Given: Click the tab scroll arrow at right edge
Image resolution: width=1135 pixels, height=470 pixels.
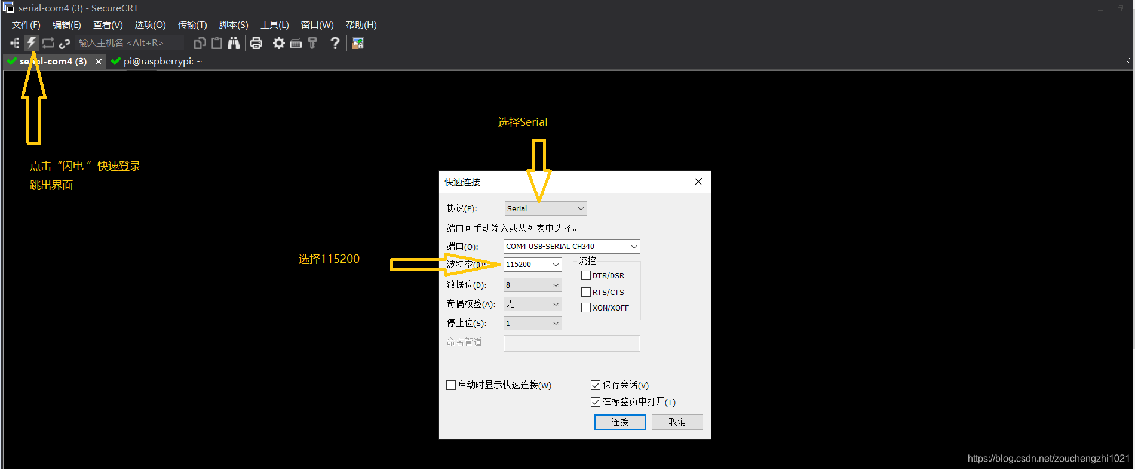Looking at the screenshot, I should click(x=1128, y=61).
